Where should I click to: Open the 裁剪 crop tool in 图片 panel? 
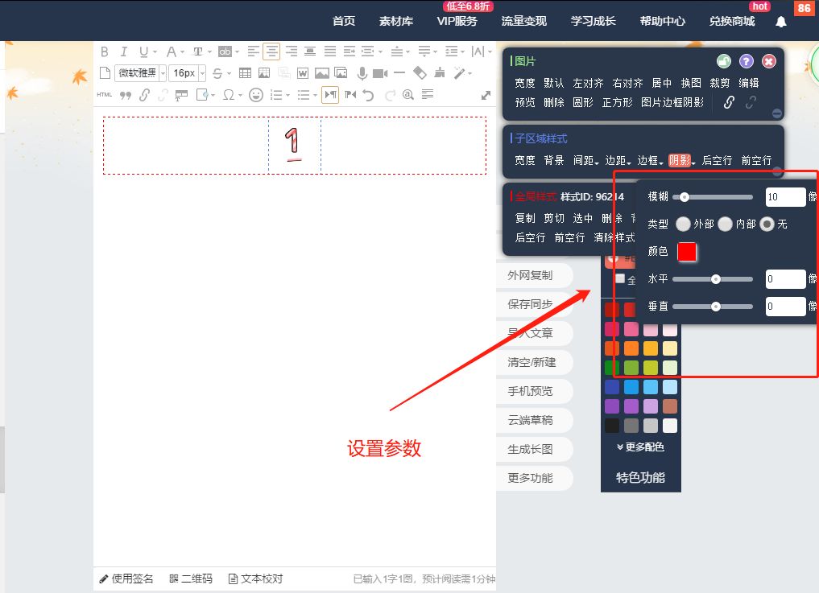719,82
